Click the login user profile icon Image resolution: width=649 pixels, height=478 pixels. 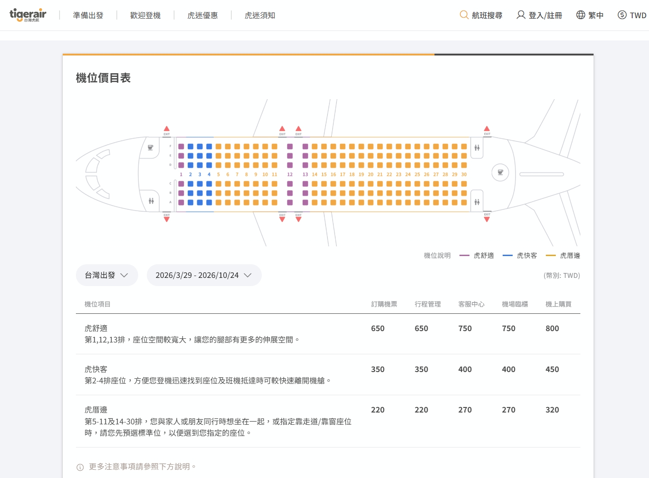tap(521, 15)
